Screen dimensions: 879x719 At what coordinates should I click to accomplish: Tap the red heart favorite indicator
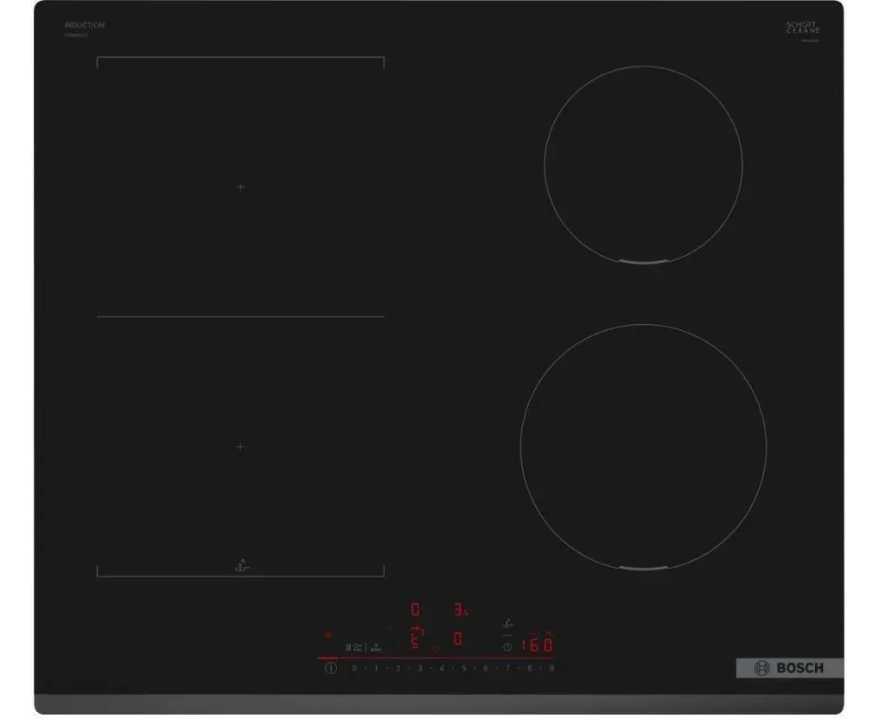(328, 635)
